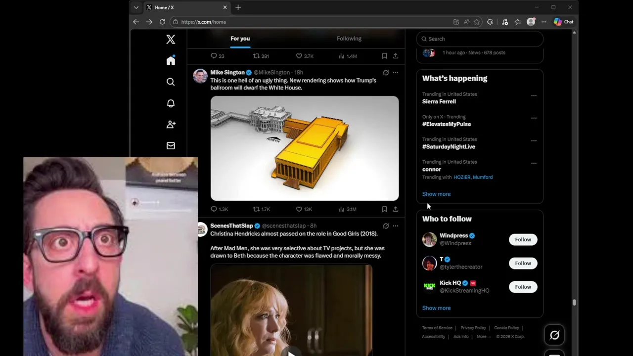Go to Home in X sidebar
The image size is (633, 356).
171,60
